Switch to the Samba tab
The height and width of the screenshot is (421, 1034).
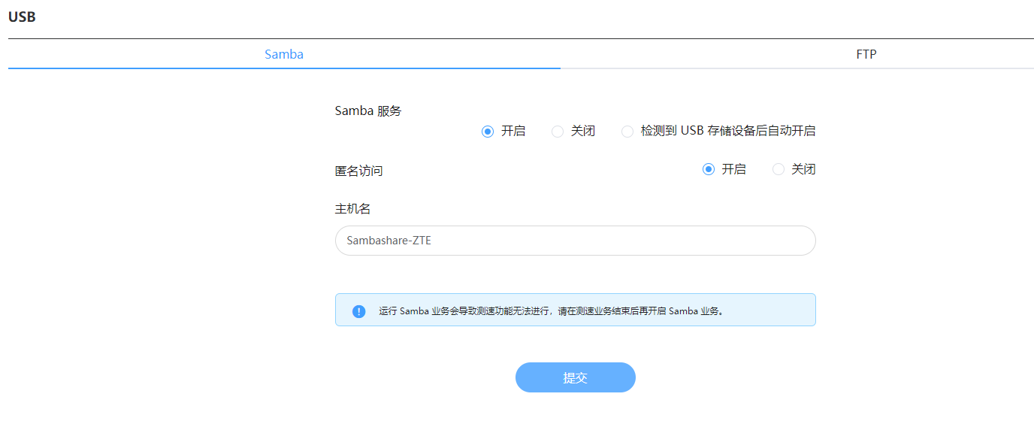284,54
